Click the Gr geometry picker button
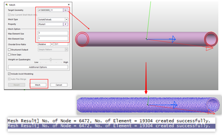Image resolution: width=222 pixels, height=135 pixels. pos(65,10)
